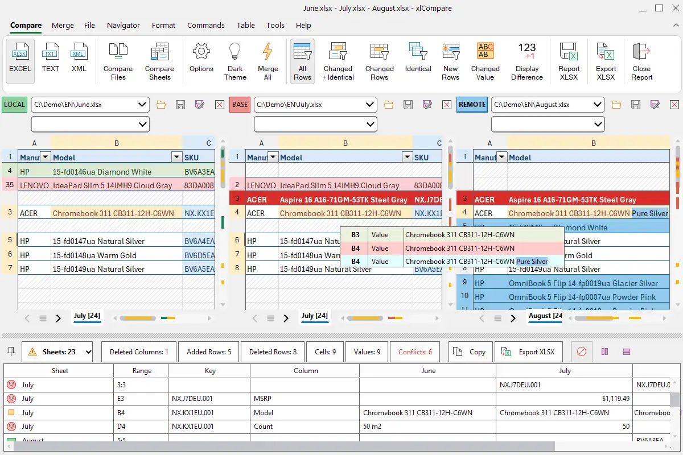Close the LOCAL June.xlsx file

[x=219, y=105]
